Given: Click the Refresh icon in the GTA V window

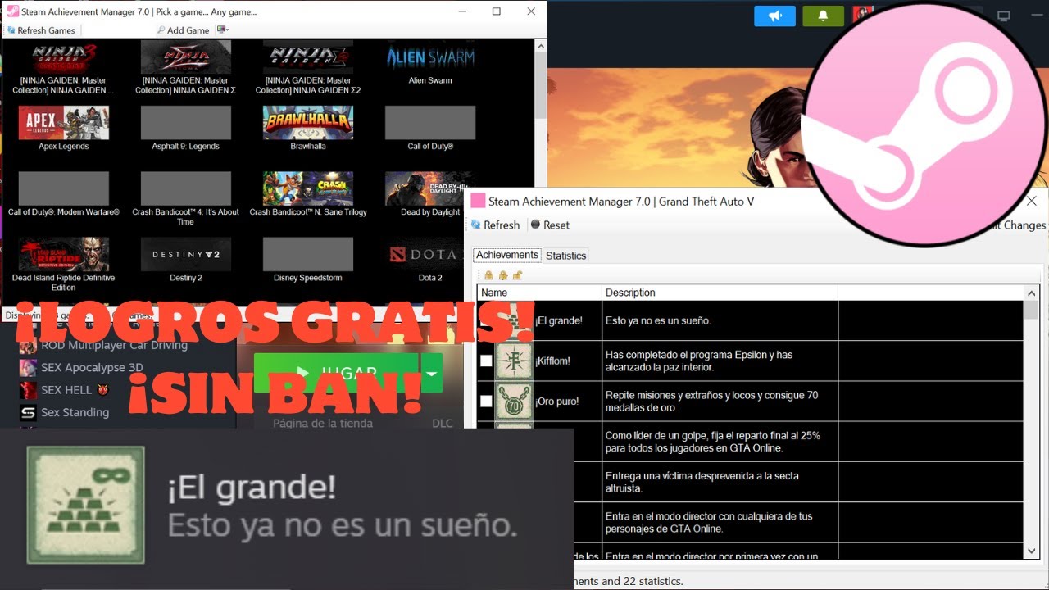Looking at the screenshot, I should pos(476,225).
